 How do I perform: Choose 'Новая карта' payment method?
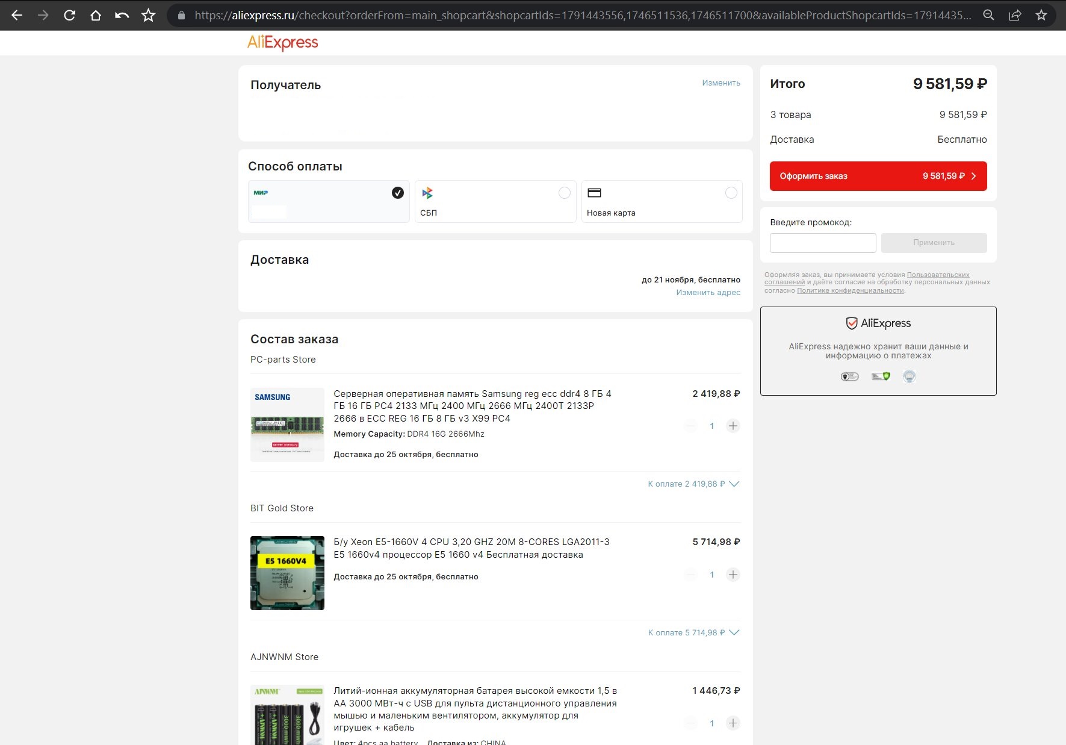point(662,201)
